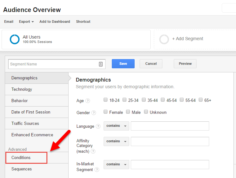The image size is (236, 178).
Task: Click the In-Market Segment help question mark
Action: tap(97, 169)
